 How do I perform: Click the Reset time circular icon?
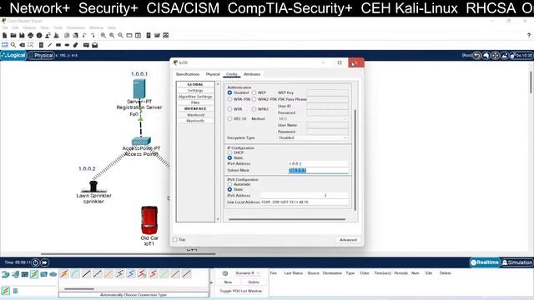(35, 262)
